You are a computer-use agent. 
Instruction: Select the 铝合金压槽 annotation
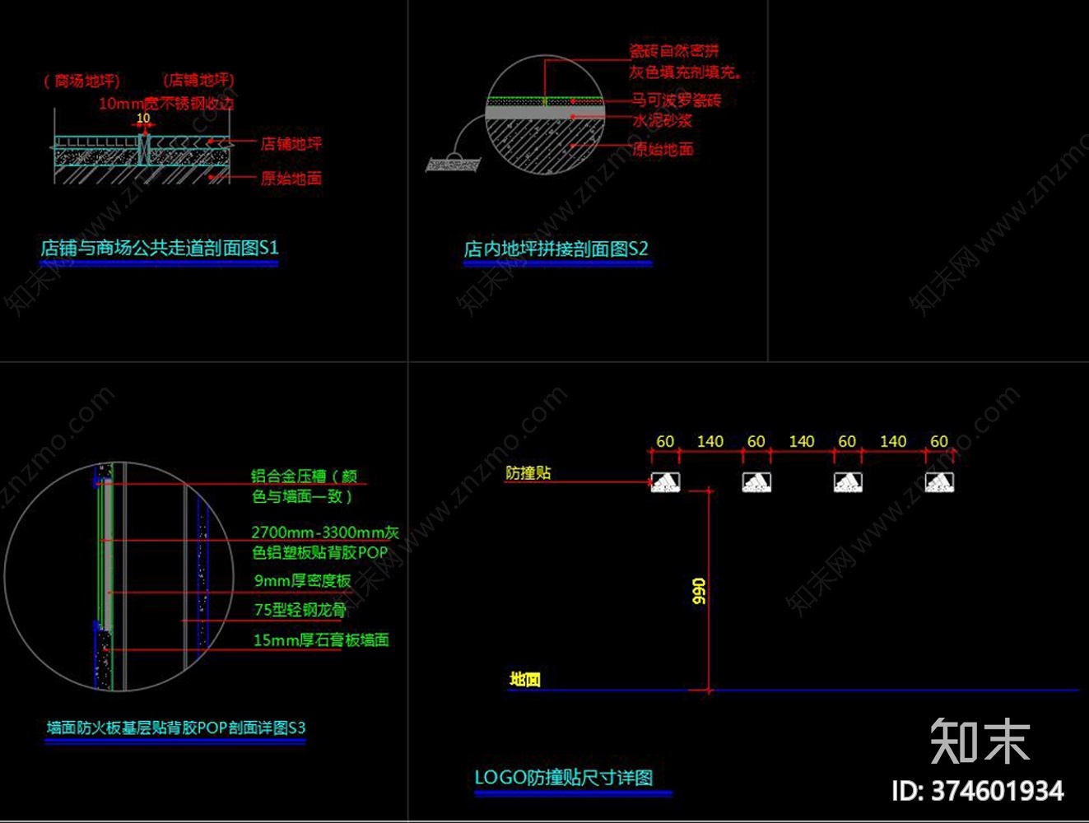[x=305, y=486]
